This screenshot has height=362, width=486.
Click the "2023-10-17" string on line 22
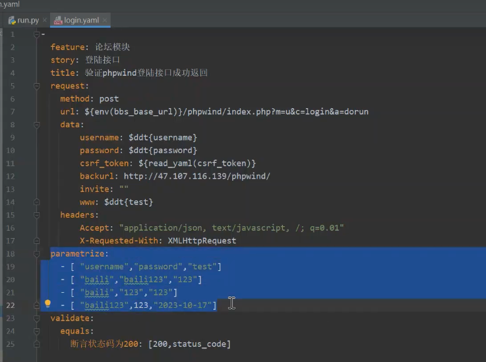coord(182,305)
